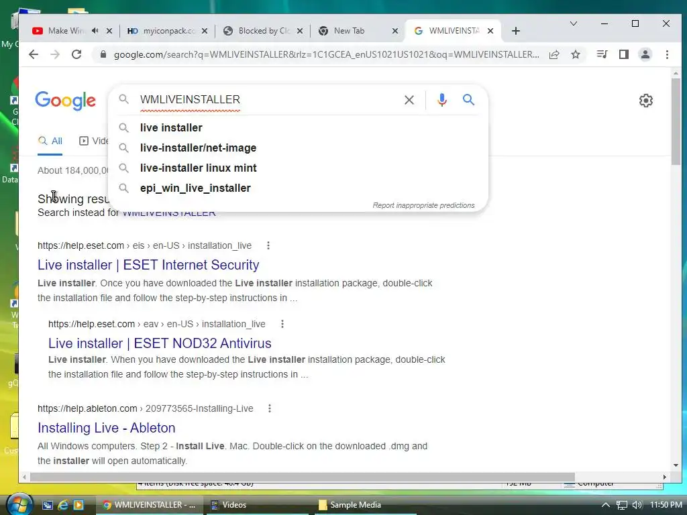Select the All results tab
687x515 pixels.
[50, 141]
